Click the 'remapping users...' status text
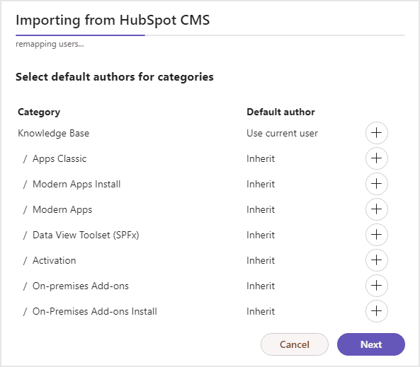 (50, 44)
